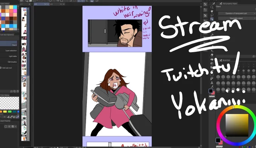Select the Move hand tool

click(212, 11)
